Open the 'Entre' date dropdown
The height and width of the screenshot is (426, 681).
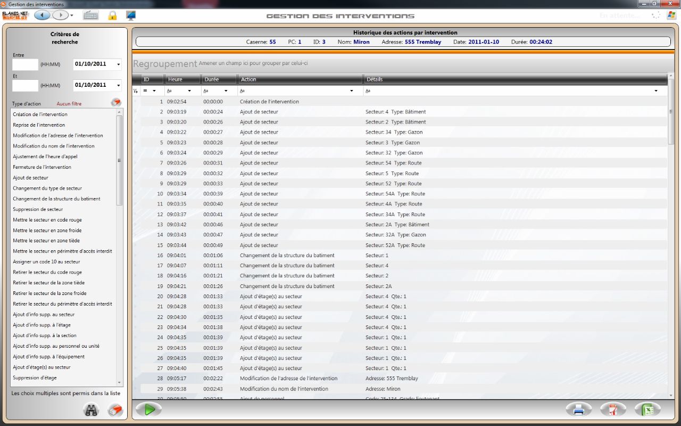coord(118,64)
